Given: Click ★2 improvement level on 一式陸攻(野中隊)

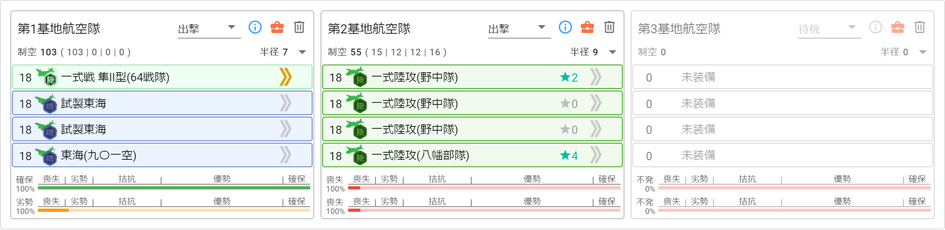Looking at the screenshot, I should [x=569, y=77].
